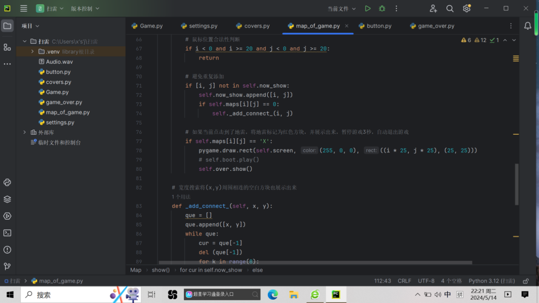539x303 pixels.
Task: Open the 当前文件 run configuration dropdown
Action: tap(341, 8)
